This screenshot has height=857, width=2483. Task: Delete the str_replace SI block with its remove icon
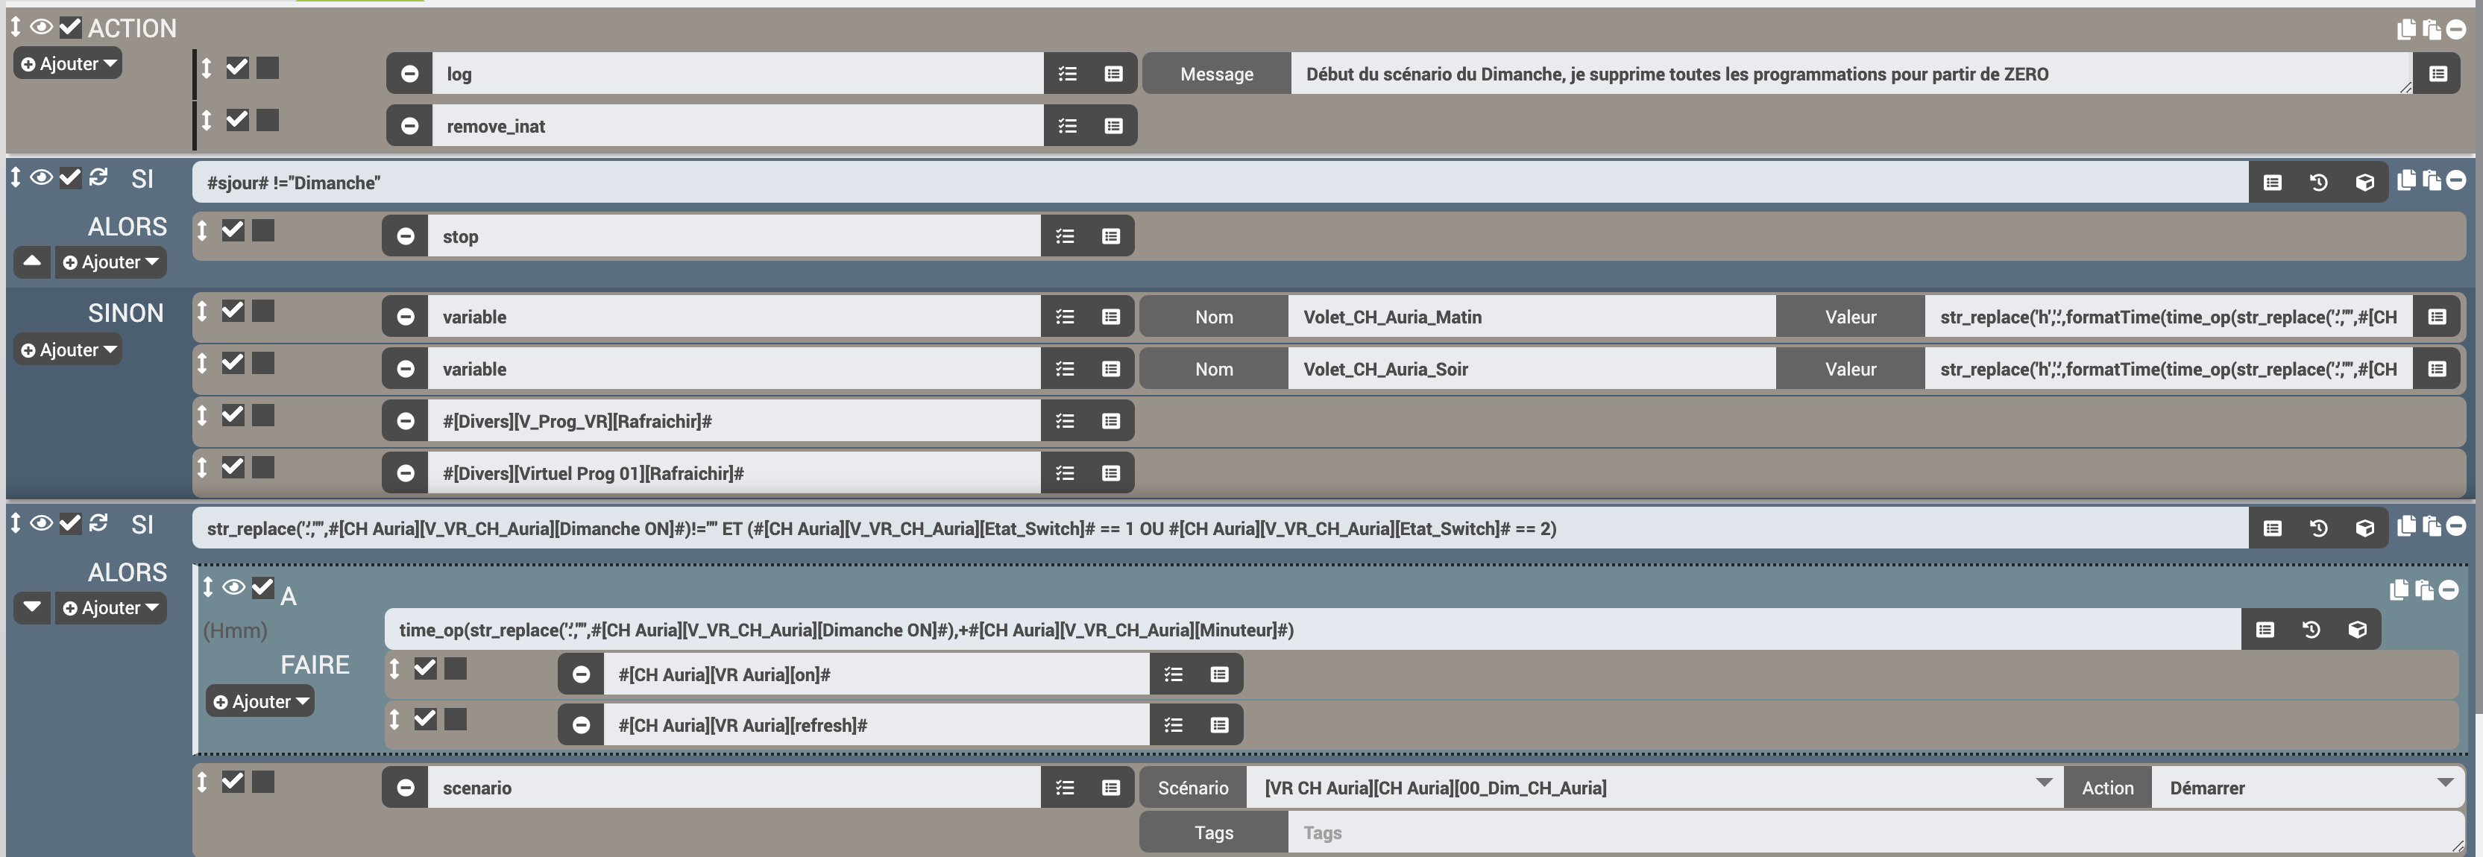point(2456,526)
